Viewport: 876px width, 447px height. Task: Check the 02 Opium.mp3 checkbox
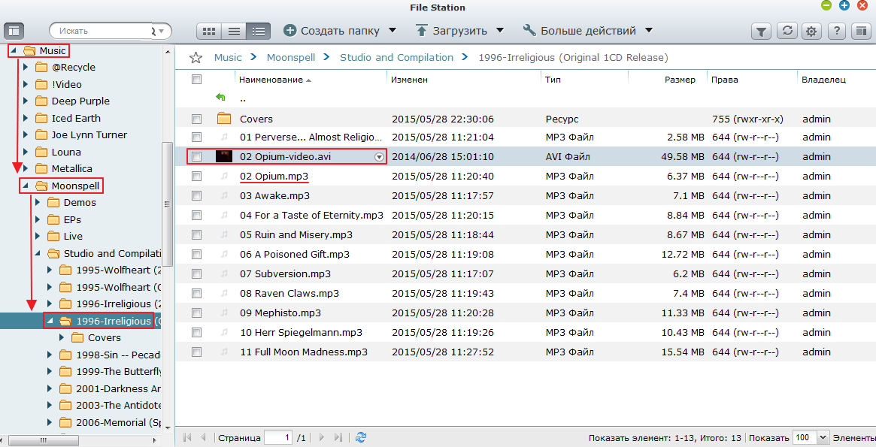(197, 176)
